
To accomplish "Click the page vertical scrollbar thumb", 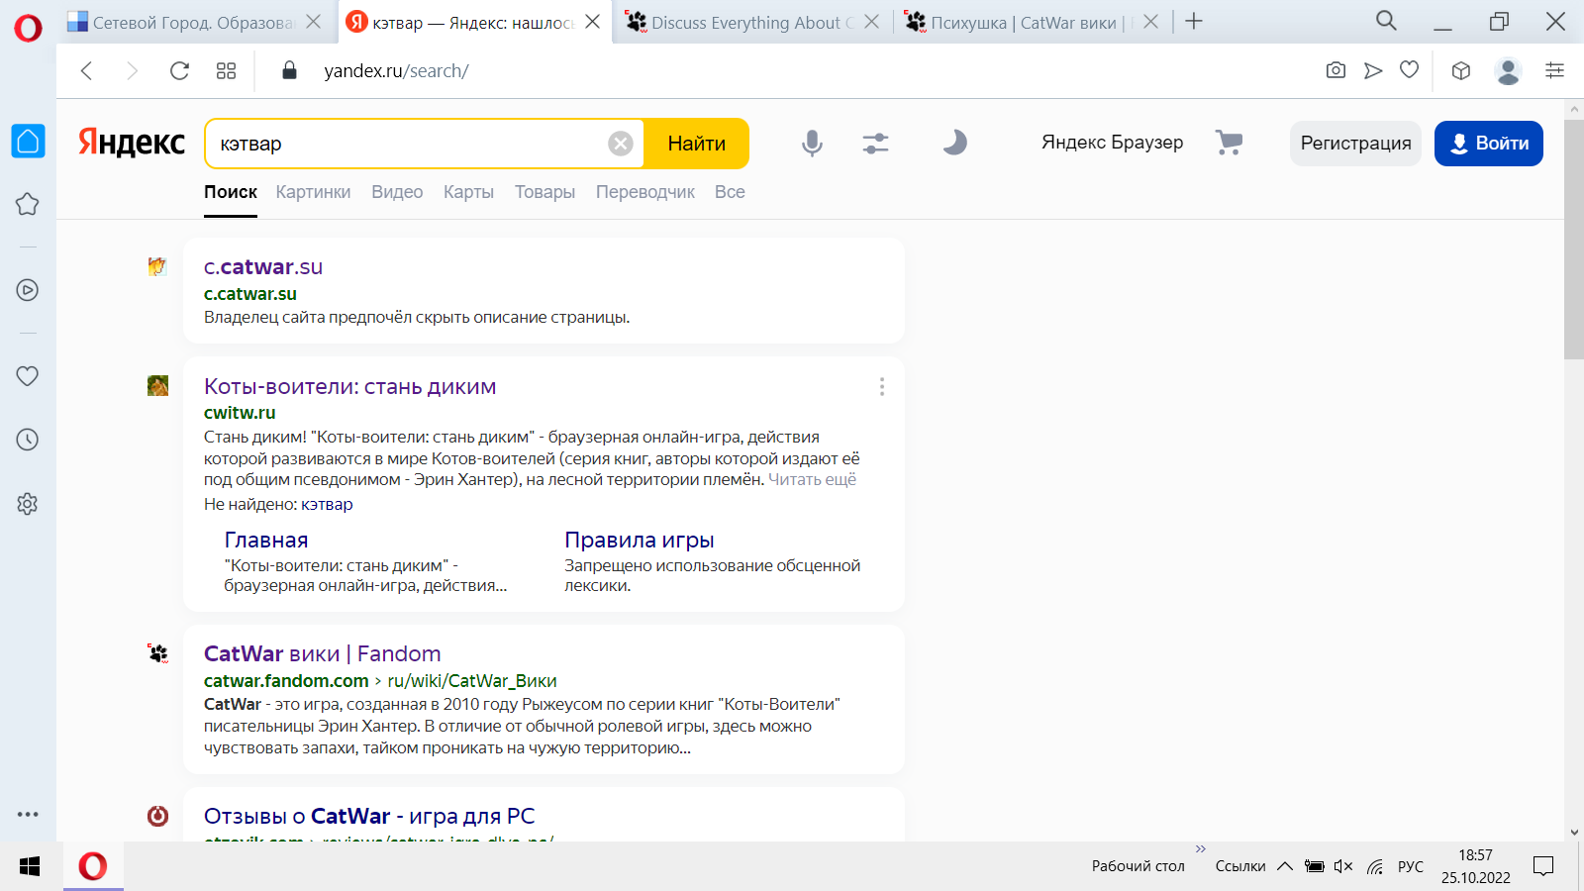I will click(x=1574, y=239).
